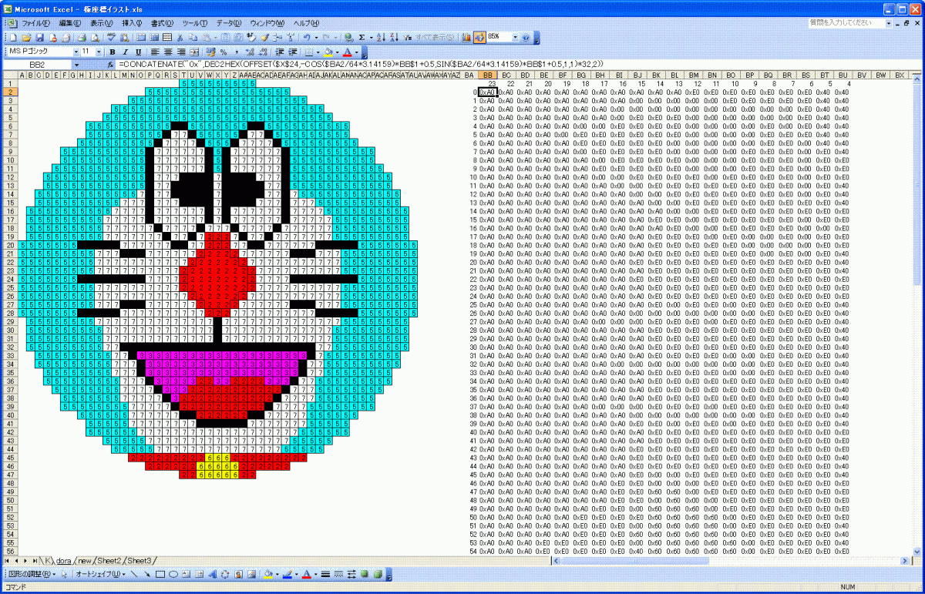Align text left in cell
Viewport: 925px width, 594px height.
[x=155, y=52]
